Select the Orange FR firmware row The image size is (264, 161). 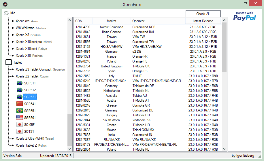pos(148,56)
